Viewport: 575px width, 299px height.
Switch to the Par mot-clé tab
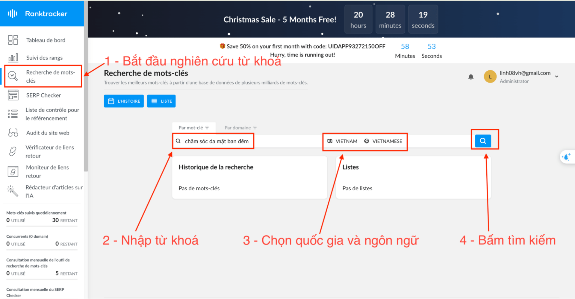pyautogui.click(x=194, y=128)
